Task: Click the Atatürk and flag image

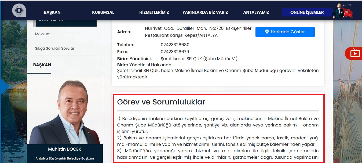Action: [x=343, y=11]
